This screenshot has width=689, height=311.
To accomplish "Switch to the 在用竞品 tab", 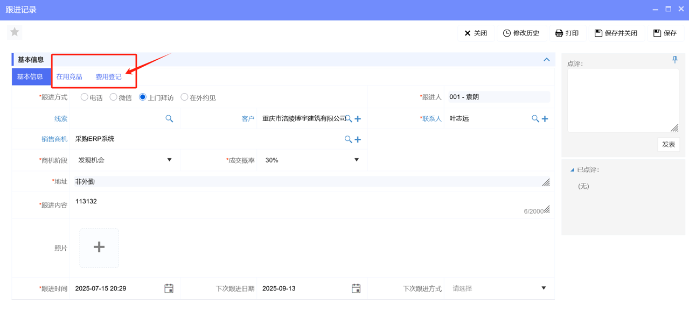I will pos(69,76).
